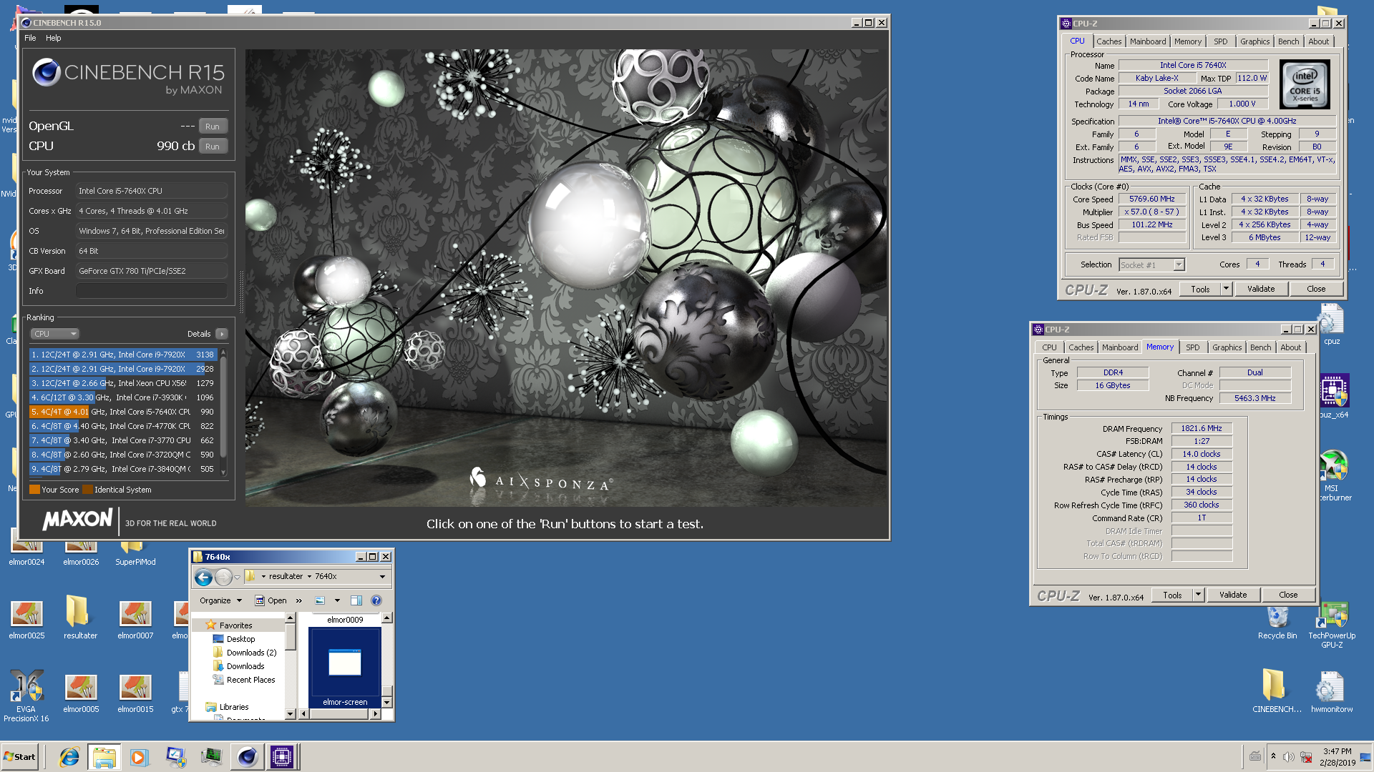The width and height of the screenshot is (1374, 772).
Task: Open the CINEBENCH folder on the desktop
Action: [x=1277, y=691]
